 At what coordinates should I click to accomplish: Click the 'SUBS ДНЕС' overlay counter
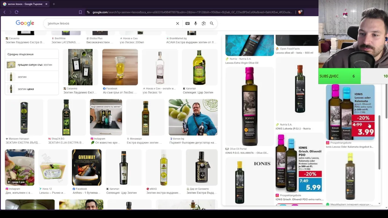[339, 76]
